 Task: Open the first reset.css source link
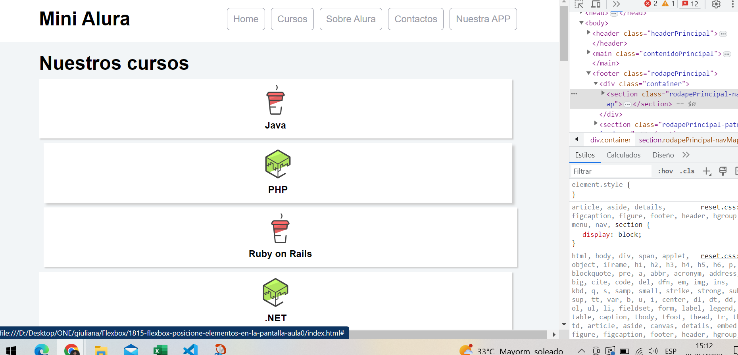point(719,207)
